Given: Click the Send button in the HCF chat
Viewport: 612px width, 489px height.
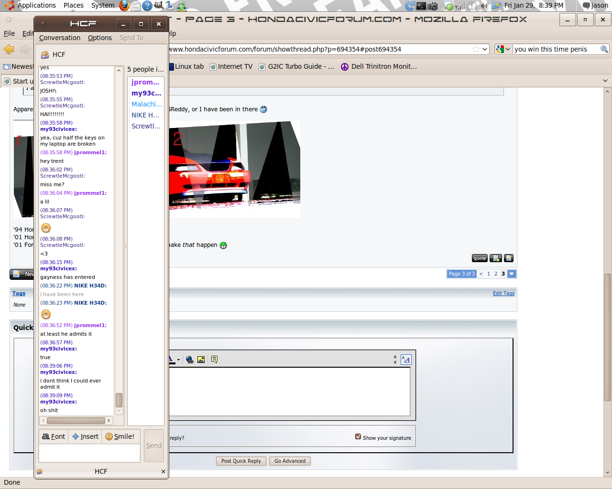Looking at the screenshot, I should pos(154,446).
